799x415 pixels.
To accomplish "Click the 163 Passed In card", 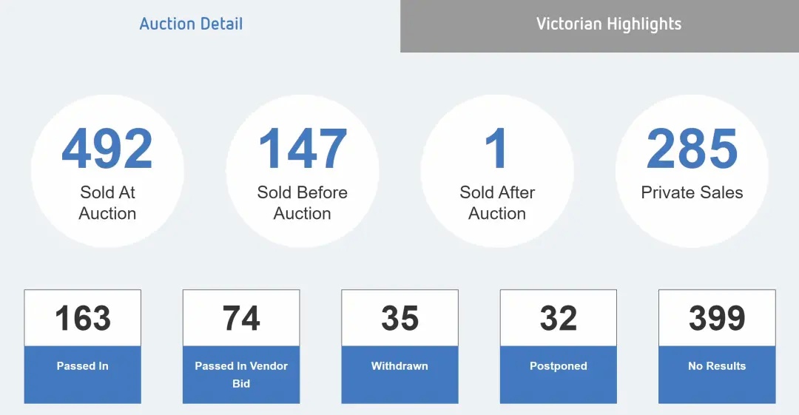I will pos(83,347).
